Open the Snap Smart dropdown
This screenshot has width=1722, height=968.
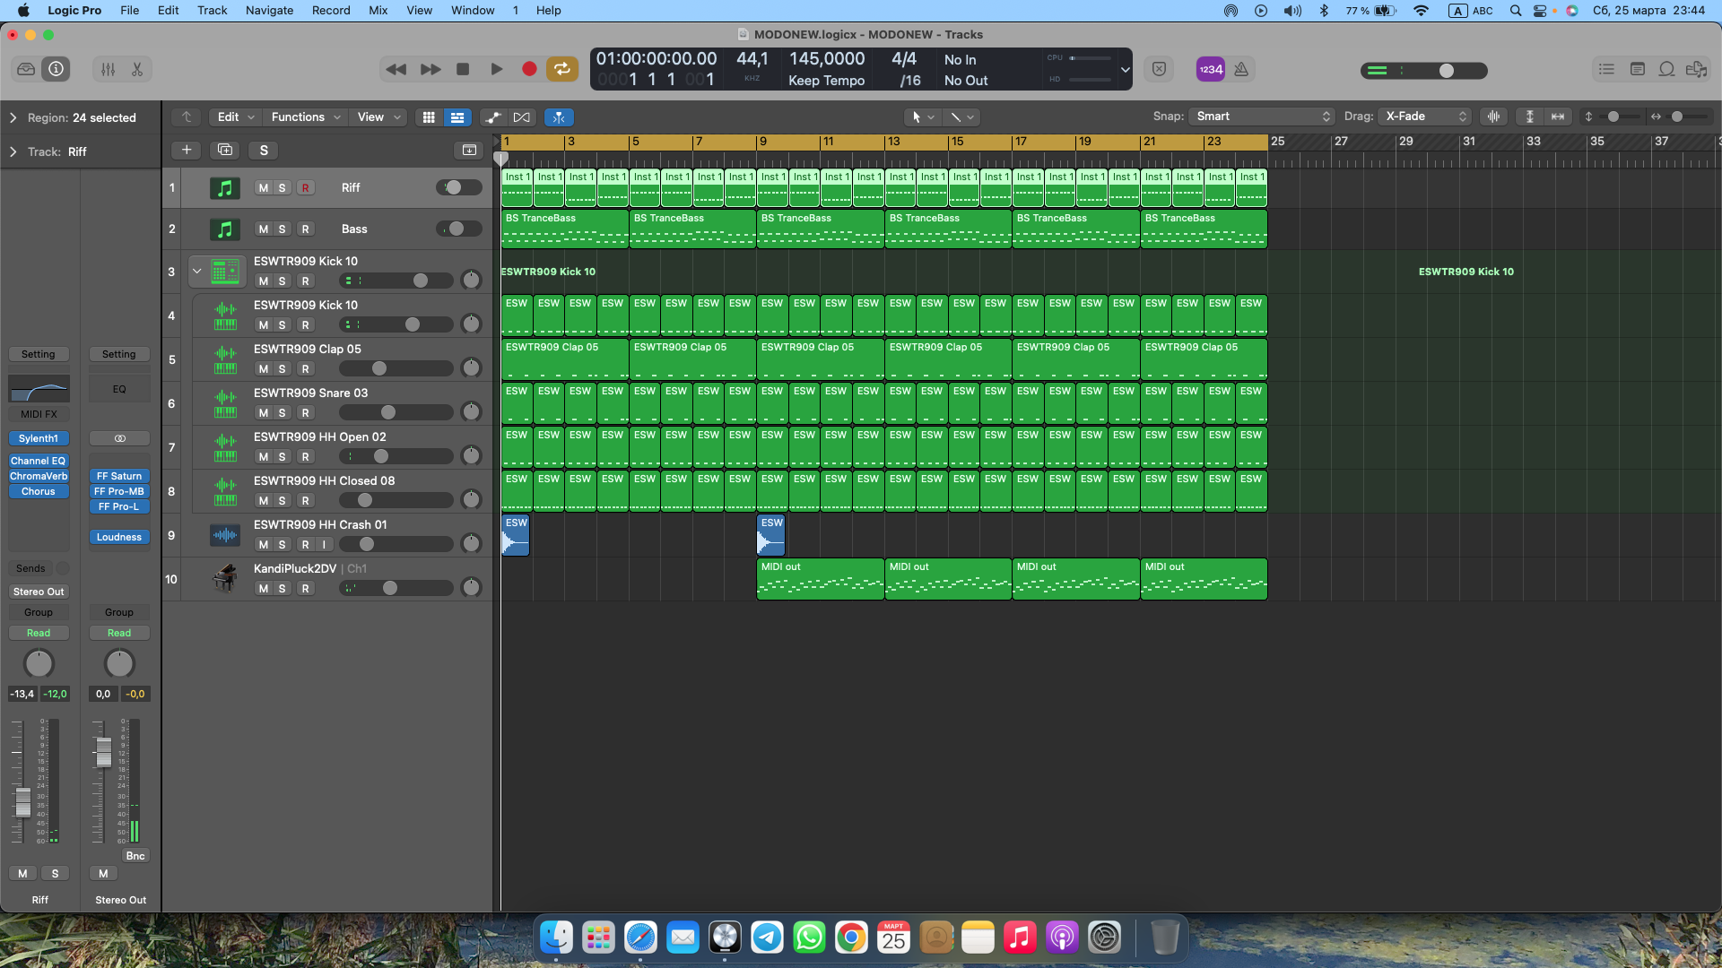pos(1262,117)
